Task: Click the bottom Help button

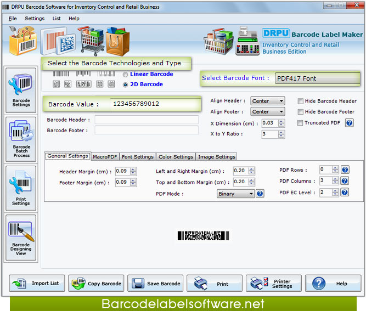Action: (333, 283)
